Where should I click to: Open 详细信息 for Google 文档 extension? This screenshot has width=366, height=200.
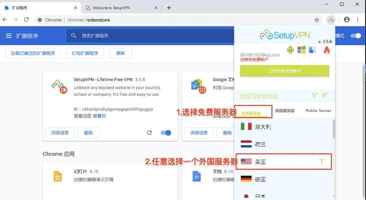click(199, 133)
